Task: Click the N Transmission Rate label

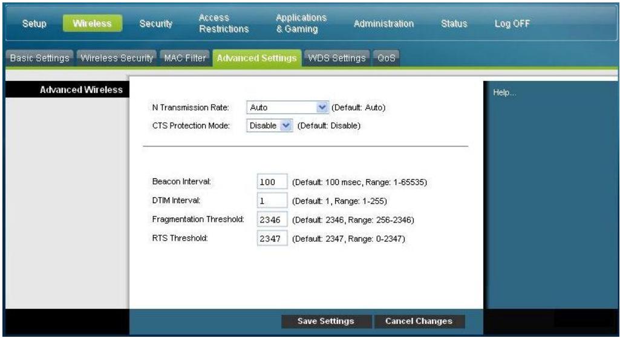Action: click(x=191, y=108)
